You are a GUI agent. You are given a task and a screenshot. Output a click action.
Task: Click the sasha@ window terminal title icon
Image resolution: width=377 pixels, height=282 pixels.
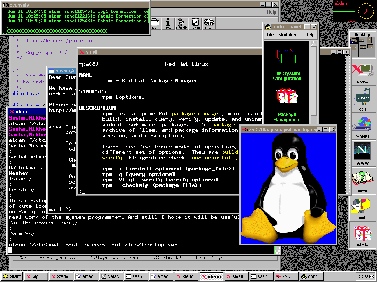point(52,71)
